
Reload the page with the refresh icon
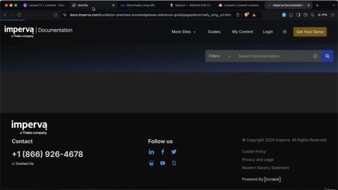(19, 15)
